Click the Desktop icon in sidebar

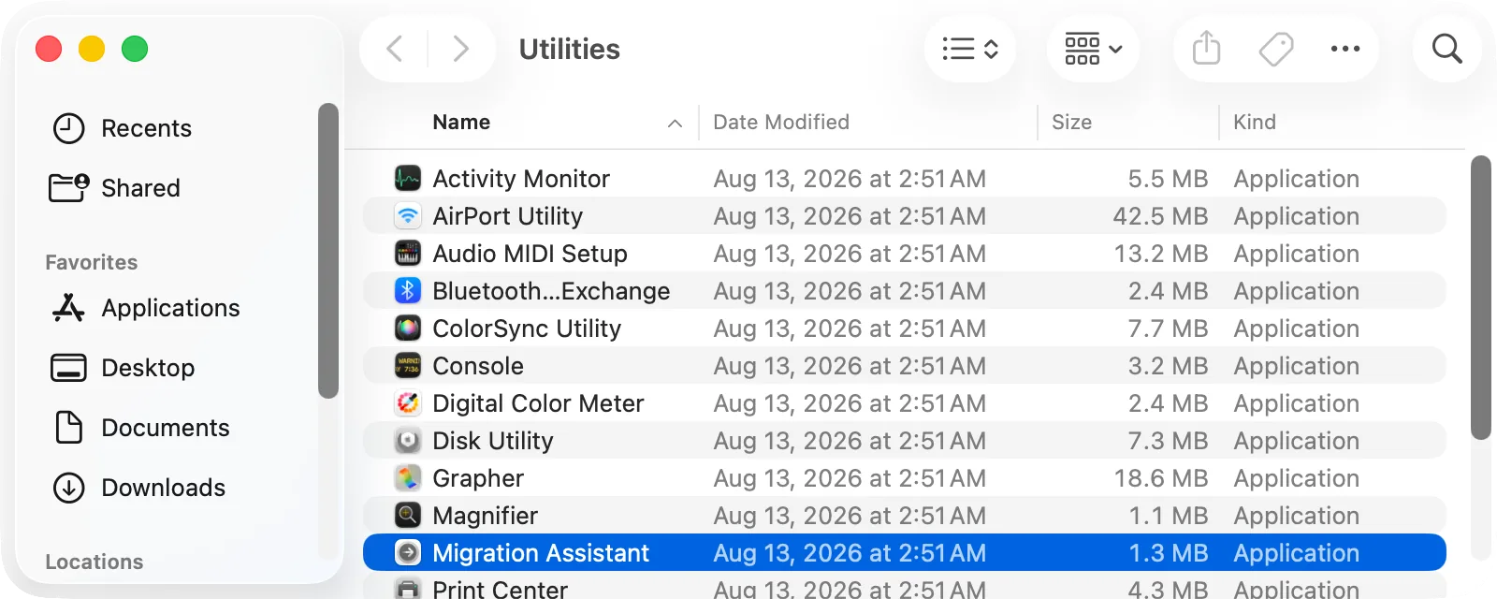click(68, 368)
